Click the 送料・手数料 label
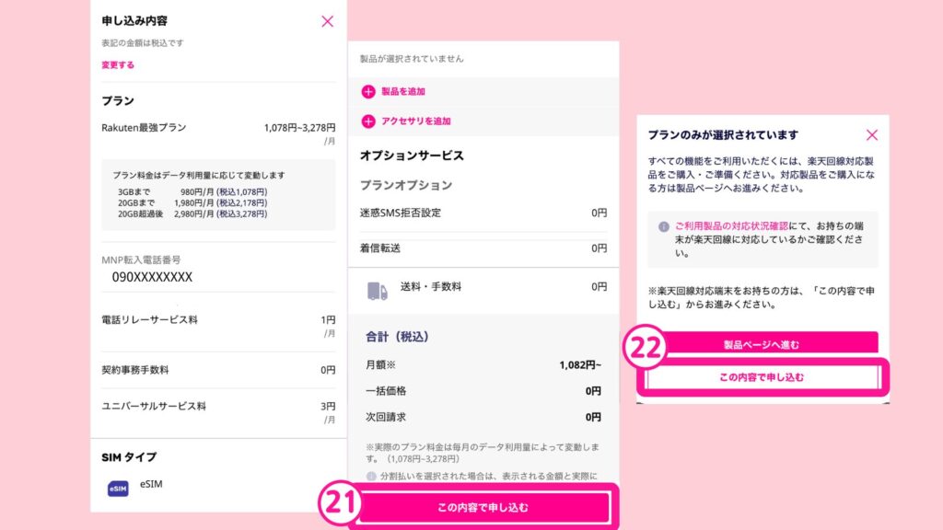The width and height of the screenshot is (943, 530). pyautogui.click(x=431, y=287)
